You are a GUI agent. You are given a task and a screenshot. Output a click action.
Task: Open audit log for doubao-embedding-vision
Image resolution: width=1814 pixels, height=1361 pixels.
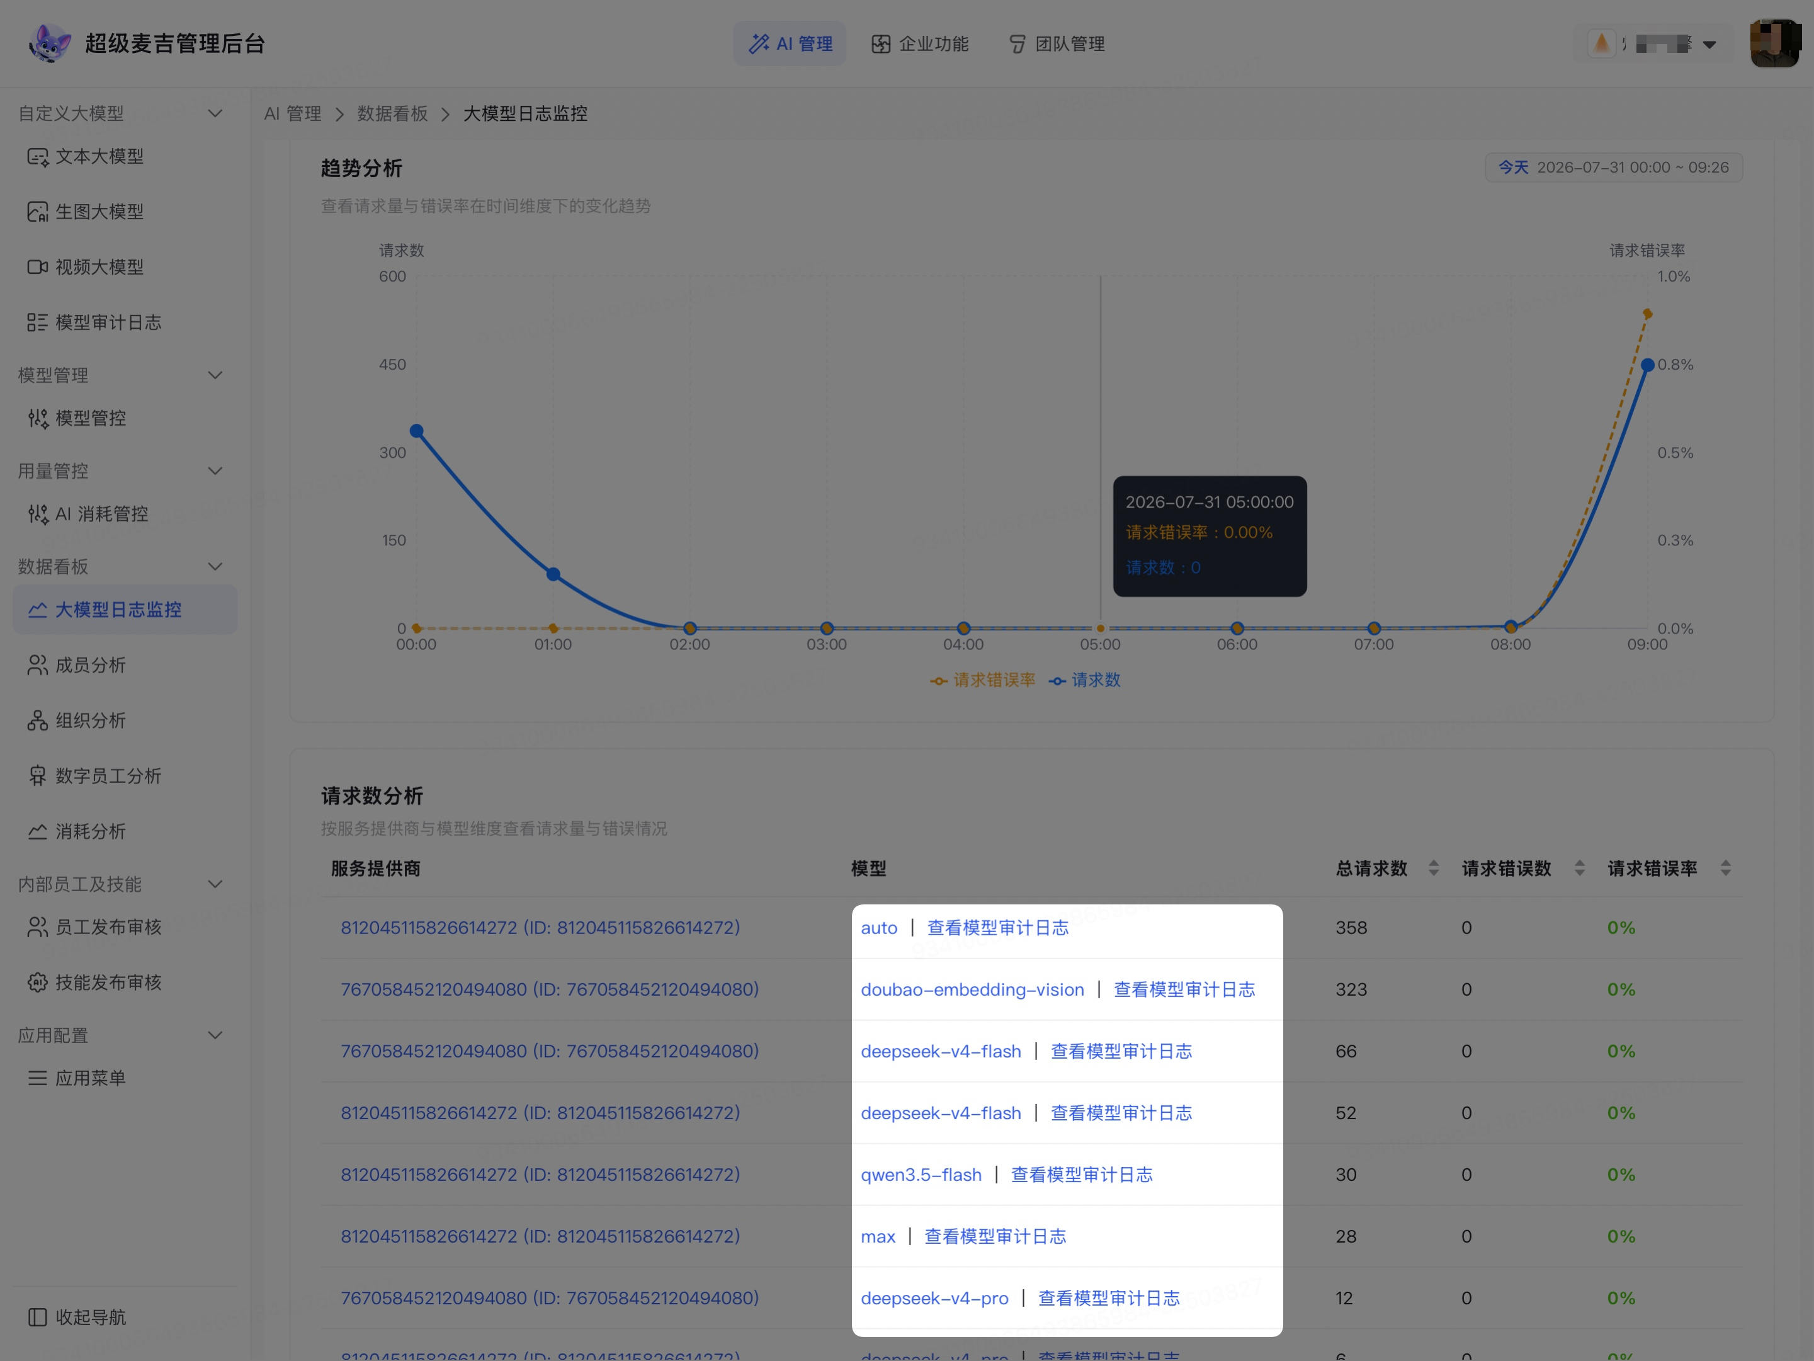1183,989
